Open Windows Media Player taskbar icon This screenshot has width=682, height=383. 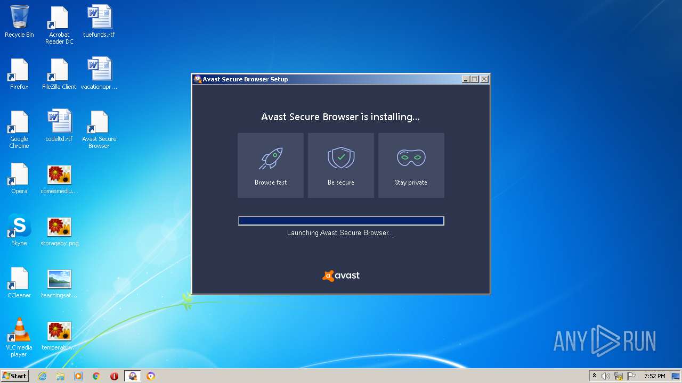(78, 376)
